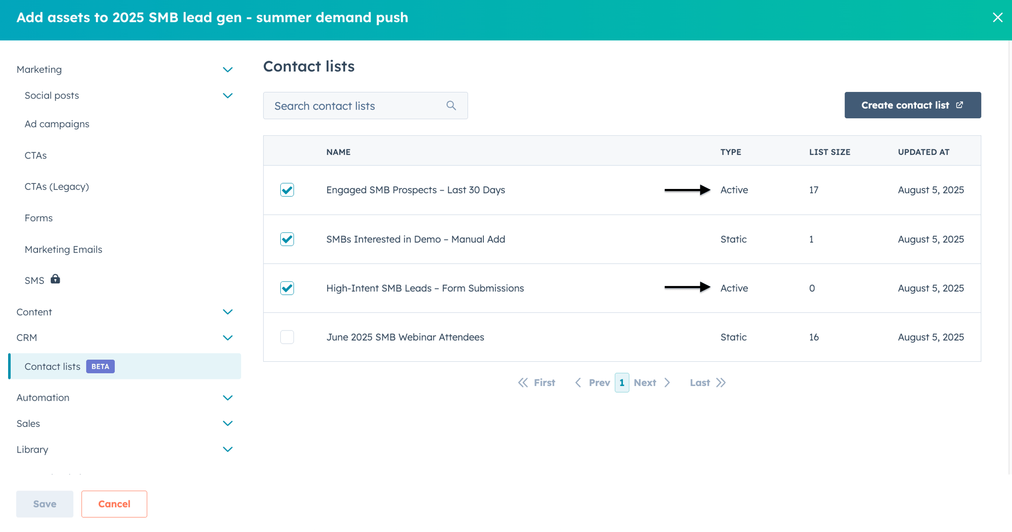Focus the Search contact lists field

click(365, 106)
